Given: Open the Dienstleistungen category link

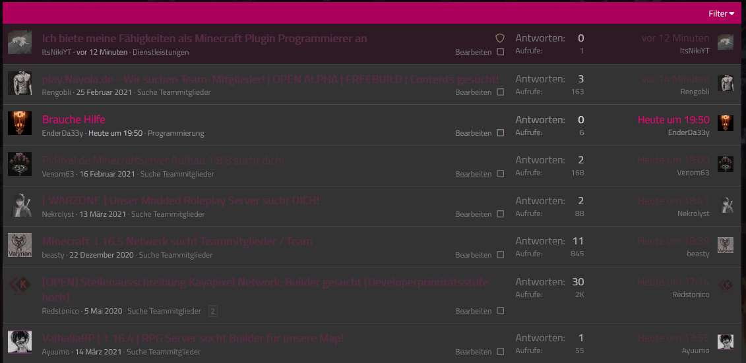Looking at the screenshot, I should pos(161,52).
